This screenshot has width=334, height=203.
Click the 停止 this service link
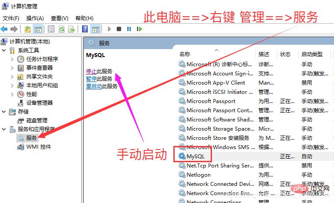tap(91, 71)
